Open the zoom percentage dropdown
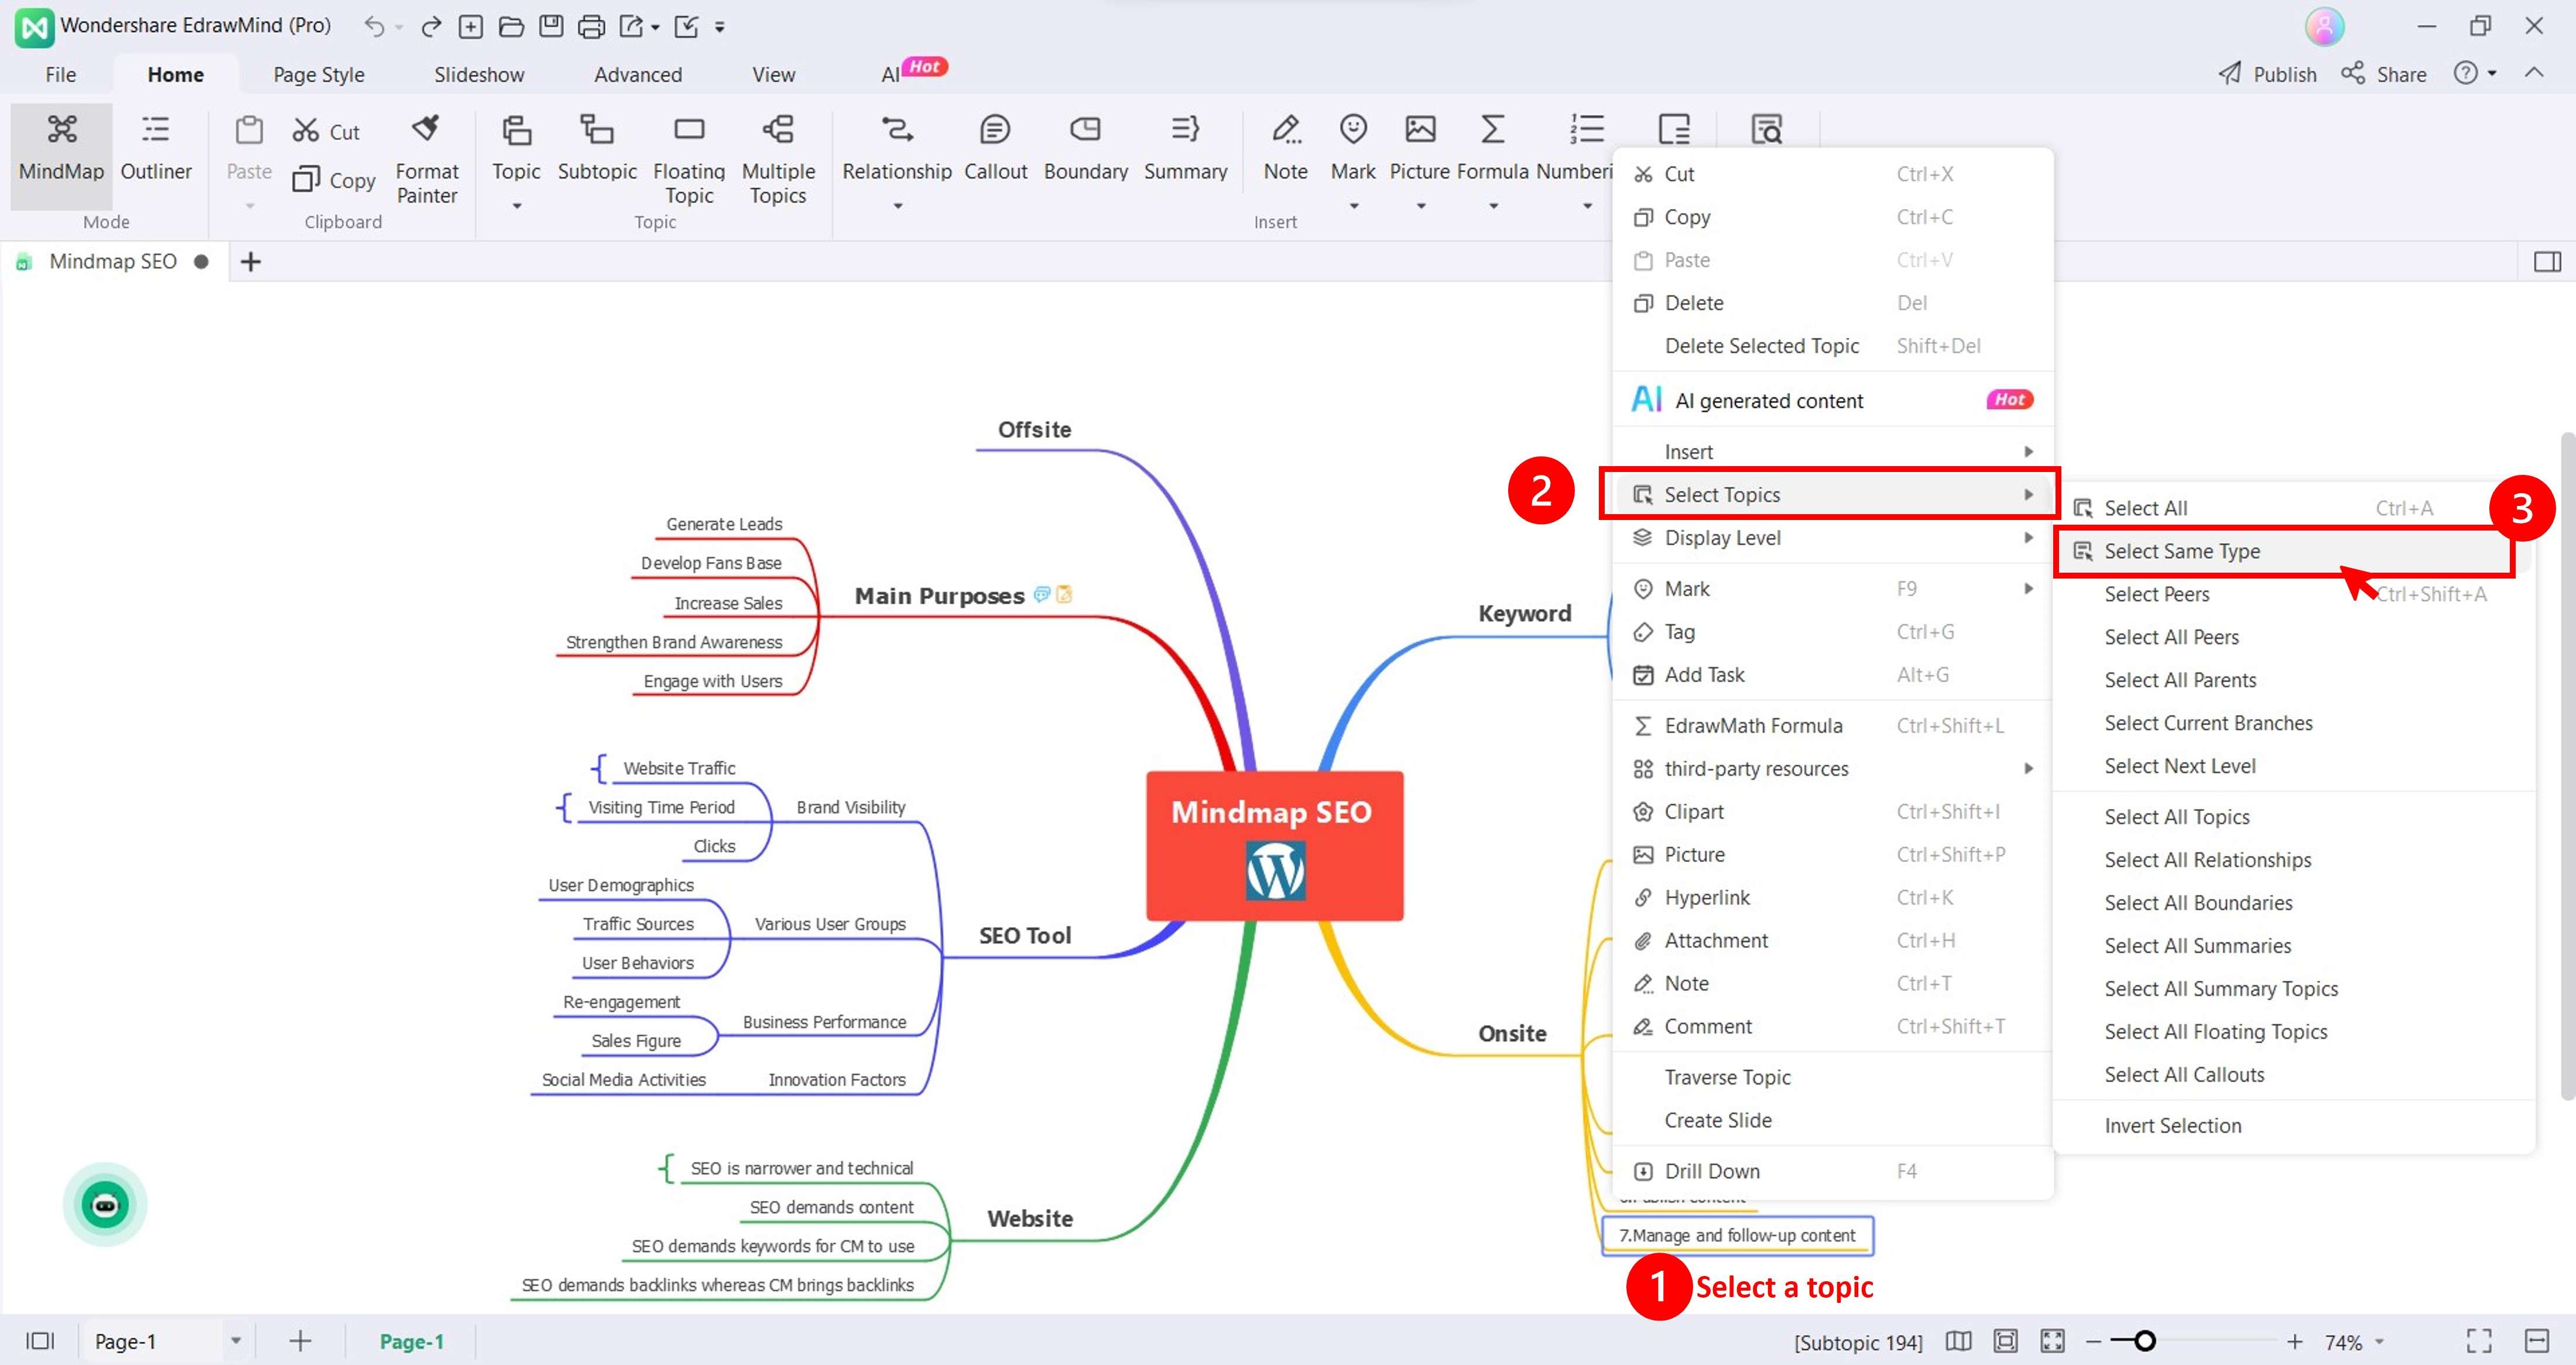Screen dimensions: 2576x1365 point(2379,1341)
